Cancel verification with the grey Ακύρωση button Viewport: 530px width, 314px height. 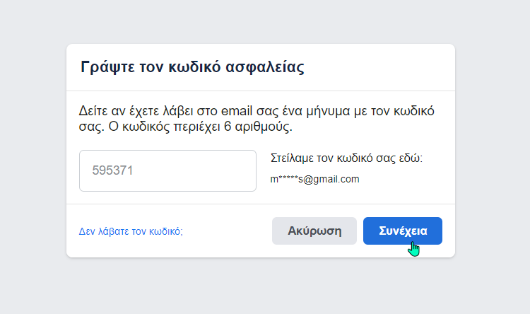click(x=314, y=231)
